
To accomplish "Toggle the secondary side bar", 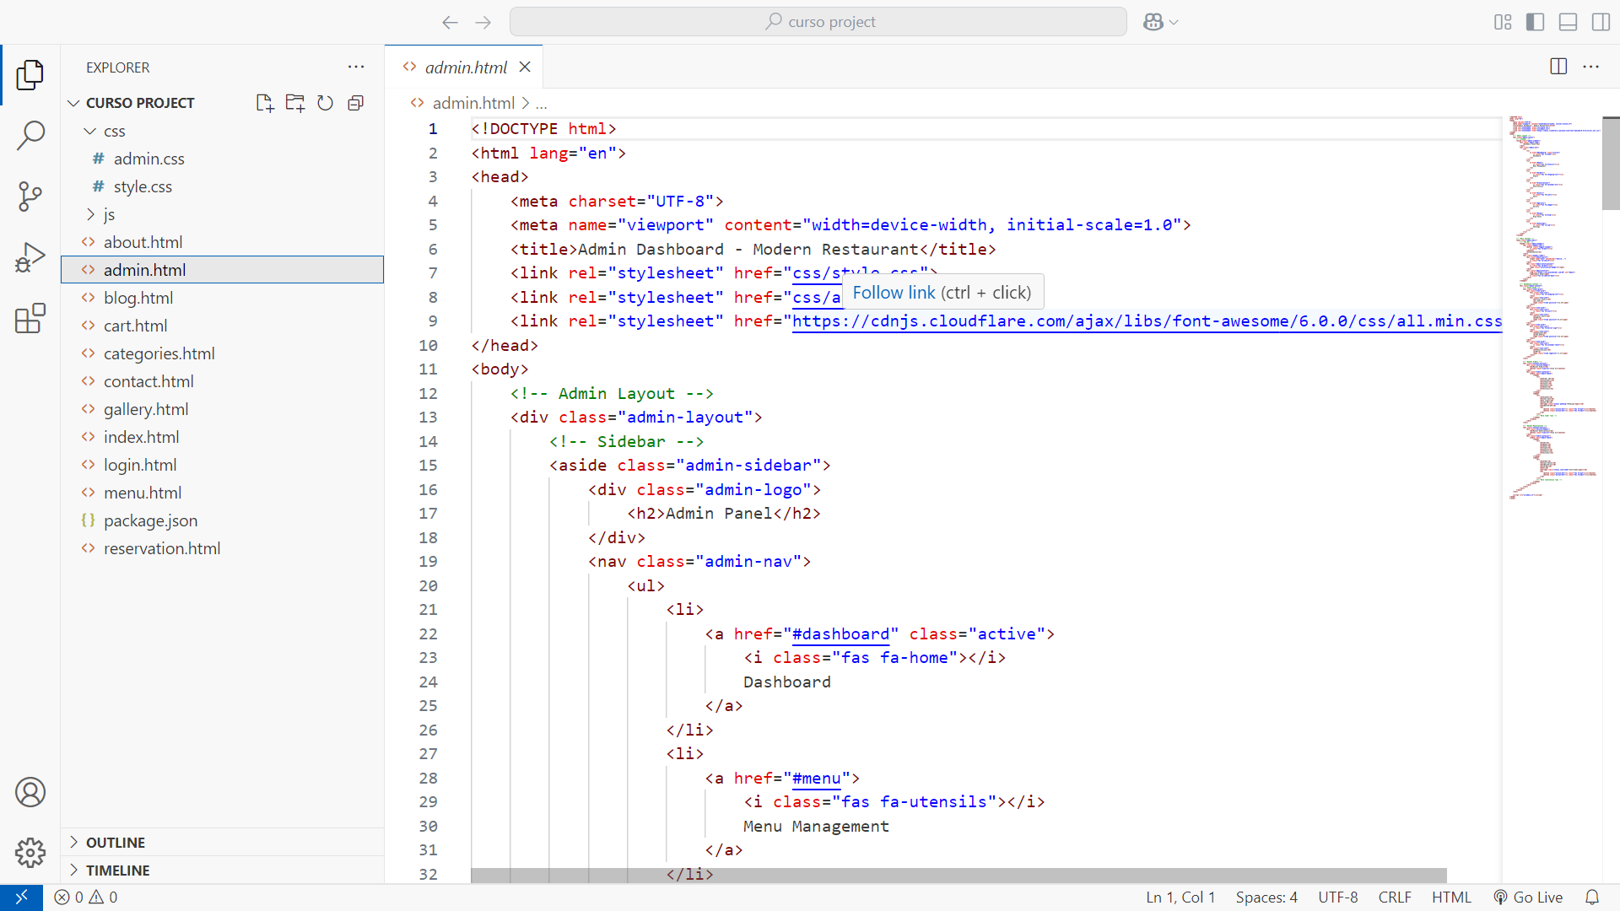I will click(1601, 22).
